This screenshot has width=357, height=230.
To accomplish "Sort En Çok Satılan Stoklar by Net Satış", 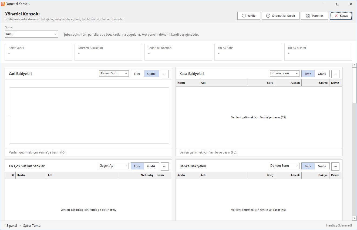I will coord(136,175).
